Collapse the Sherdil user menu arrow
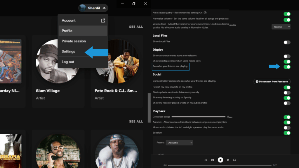The width and height of the screenshot is (299, 168). (x=104, y=8)
